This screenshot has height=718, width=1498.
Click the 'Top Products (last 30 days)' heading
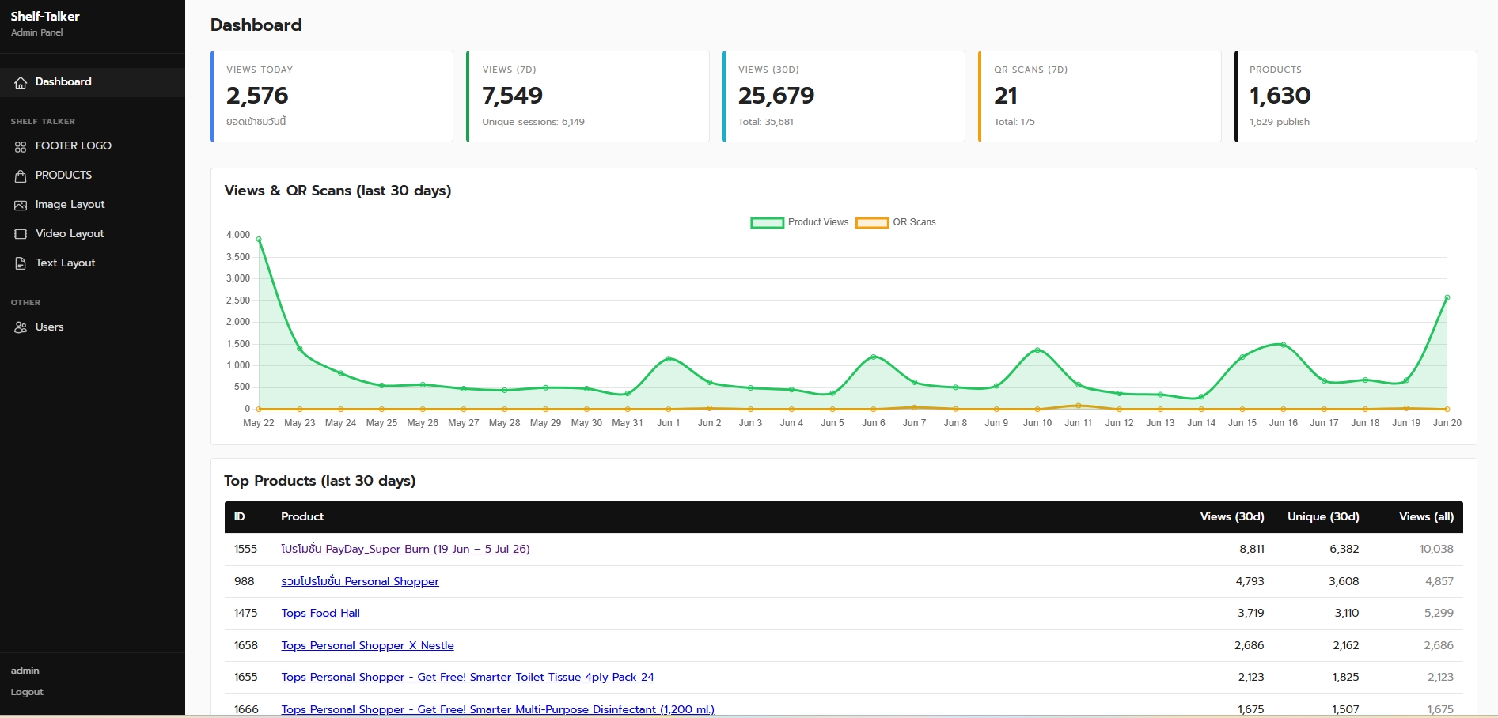[x=320, y=481]
